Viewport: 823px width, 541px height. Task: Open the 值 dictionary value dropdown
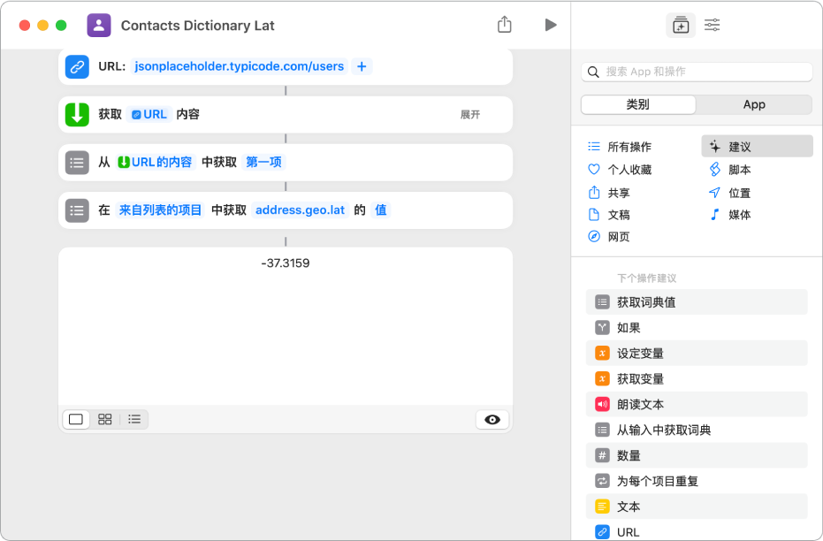pyautogui.click(x=380, y=210)
